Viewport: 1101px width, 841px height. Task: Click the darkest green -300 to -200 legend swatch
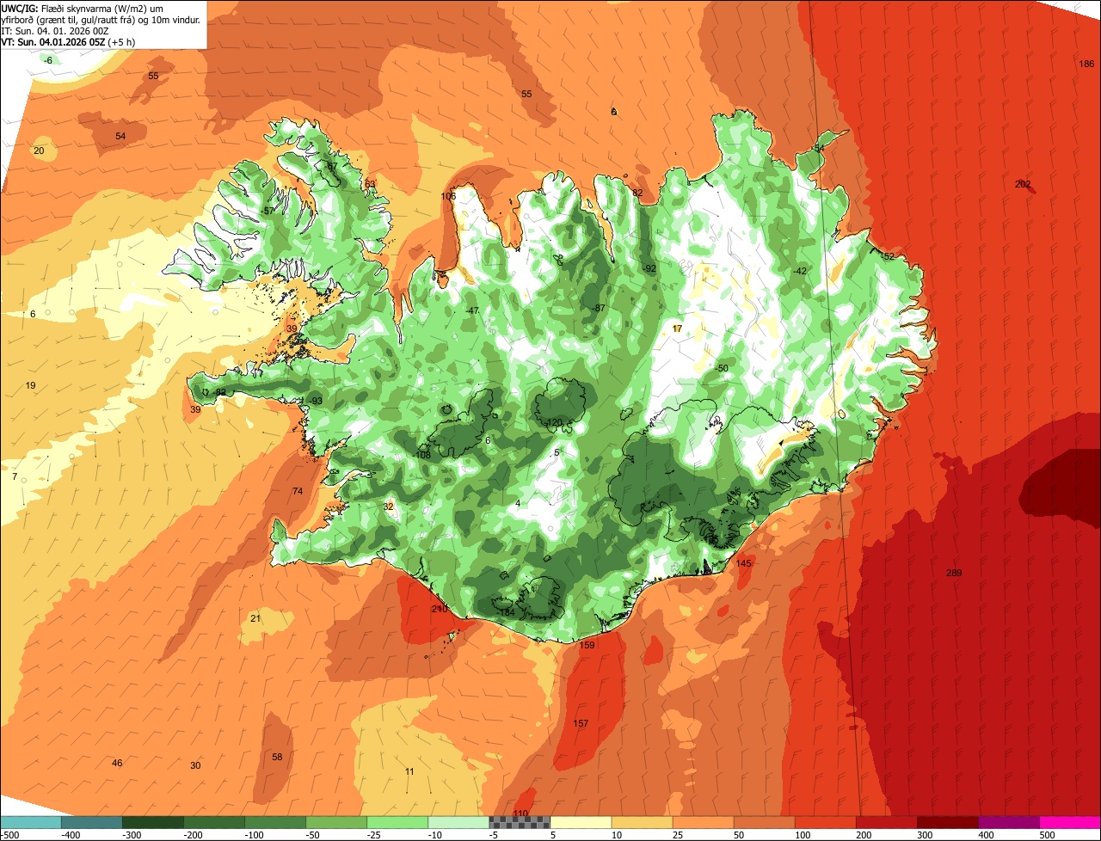coord(153,822)
